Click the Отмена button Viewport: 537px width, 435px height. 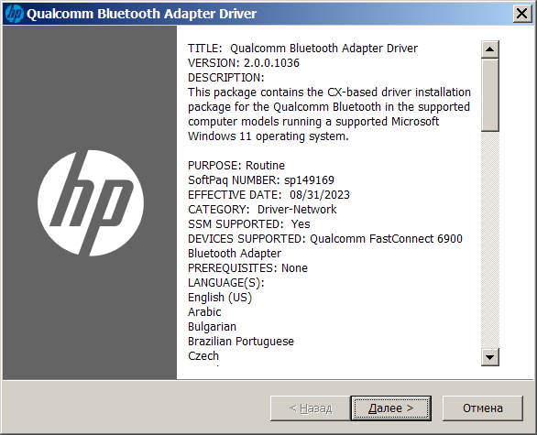[483, 408]
